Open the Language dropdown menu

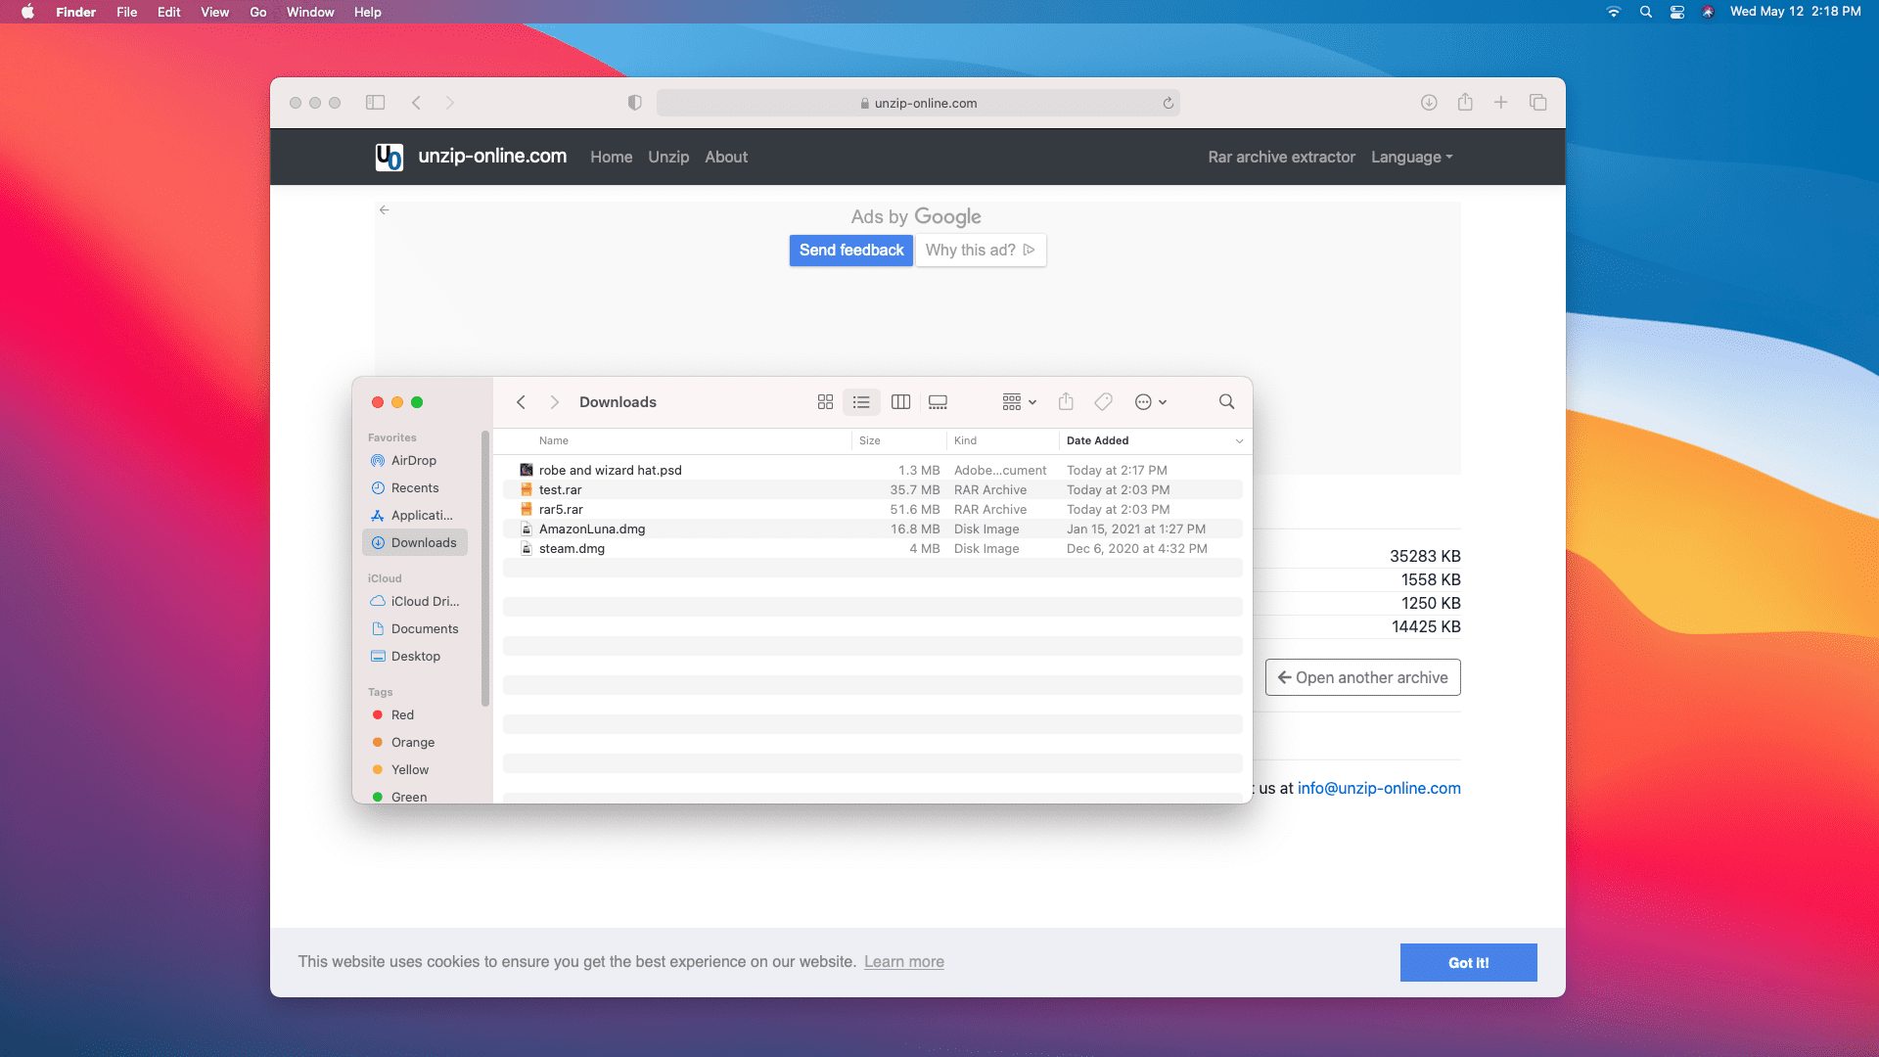(x=1412, y=157)
